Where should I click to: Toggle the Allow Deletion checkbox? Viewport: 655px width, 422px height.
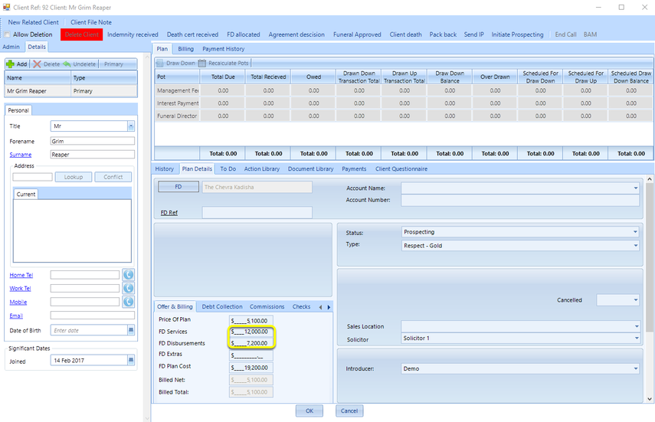tap(7, 34)
